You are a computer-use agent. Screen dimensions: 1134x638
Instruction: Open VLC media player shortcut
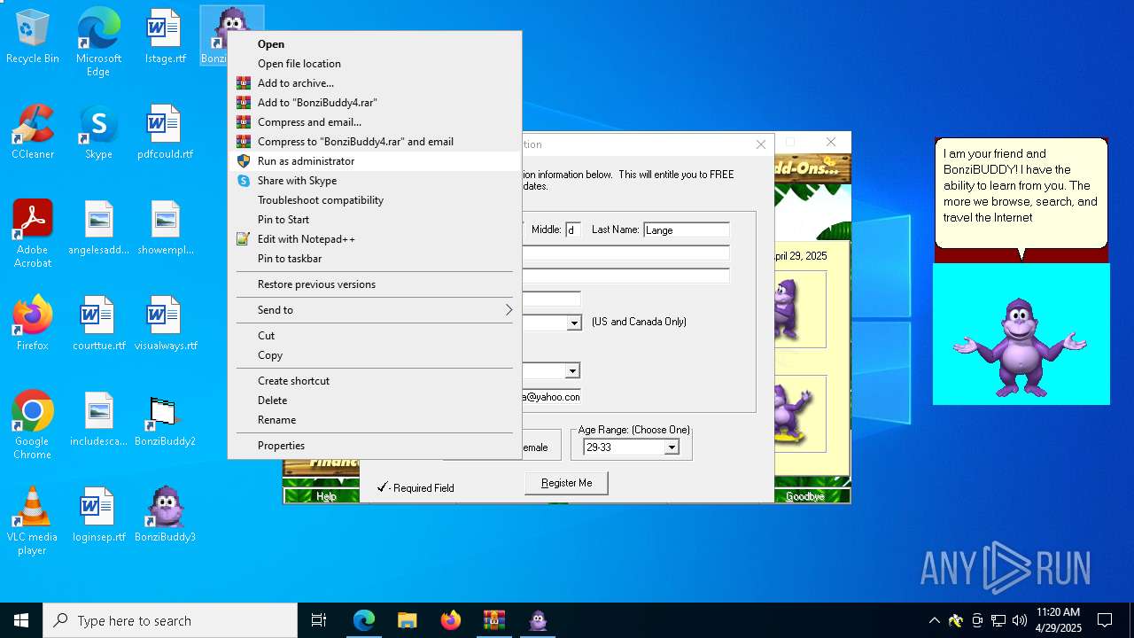[x=33, y=521]
